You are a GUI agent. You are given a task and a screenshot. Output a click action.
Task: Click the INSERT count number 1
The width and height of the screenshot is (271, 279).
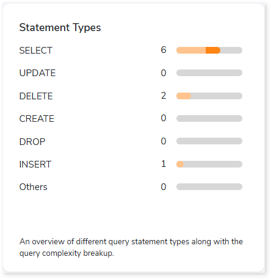[x=164, y=164]
